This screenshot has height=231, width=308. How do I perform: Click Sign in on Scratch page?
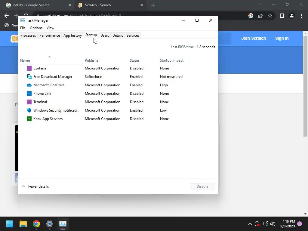(x=282, y=38)
